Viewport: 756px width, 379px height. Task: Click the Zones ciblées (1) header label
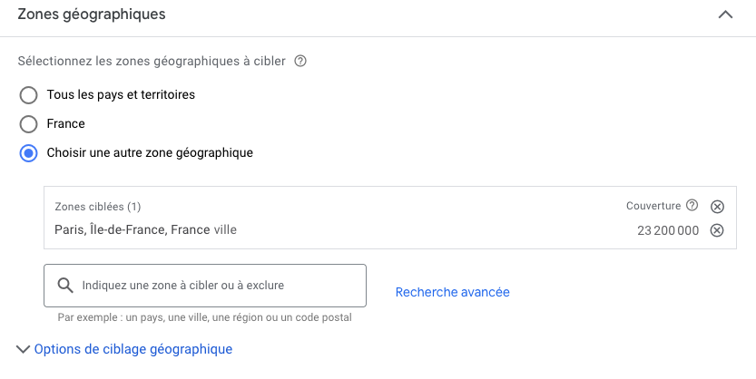(98, 207)
